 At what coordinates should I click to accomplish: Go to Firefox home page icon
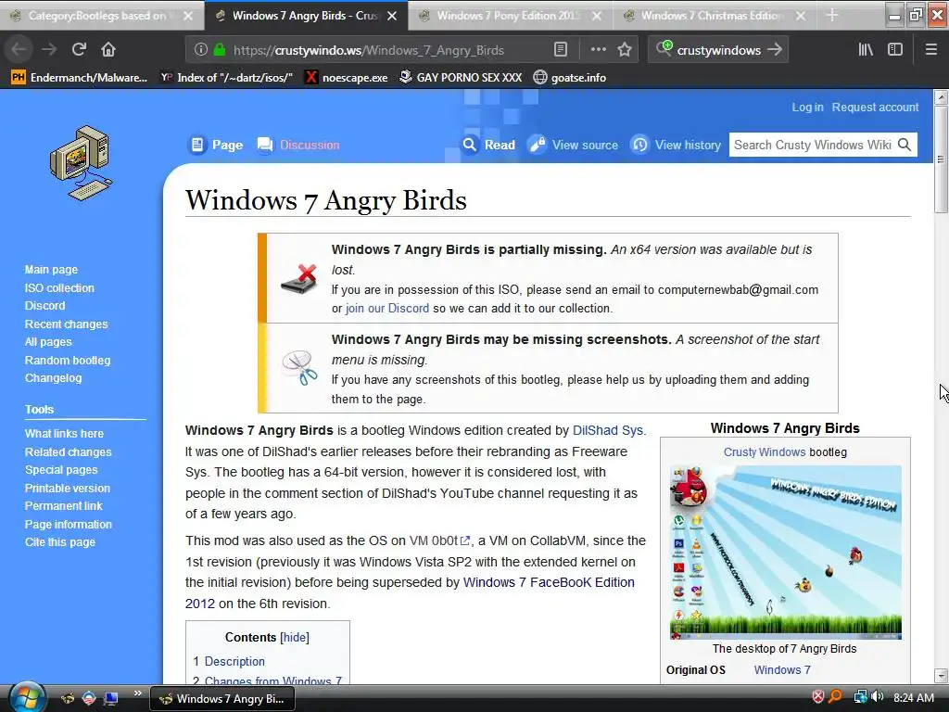tap(108, 49)
